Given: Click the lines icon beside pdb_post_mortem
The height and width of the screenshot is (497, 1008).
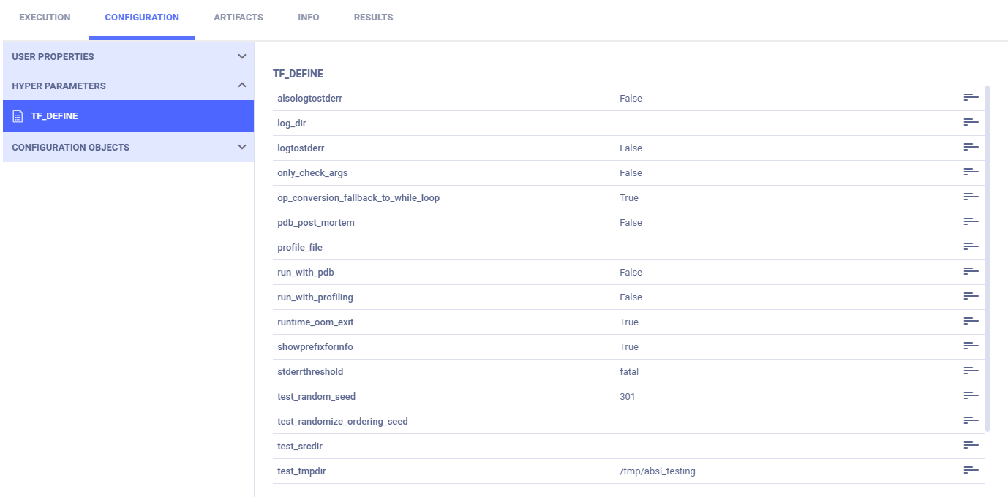Looking at the screenshot, I should coord(971,222).
